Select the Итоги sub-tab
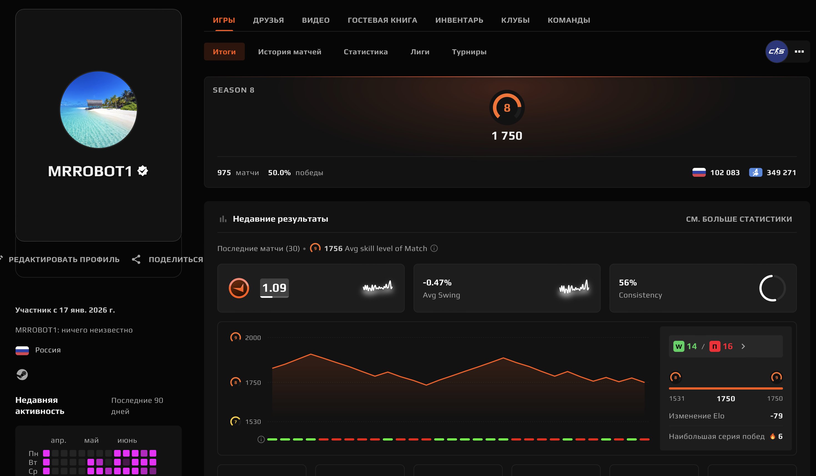This screenshot has width=816, height=476. pyautogui.click(x=224, y=51)
